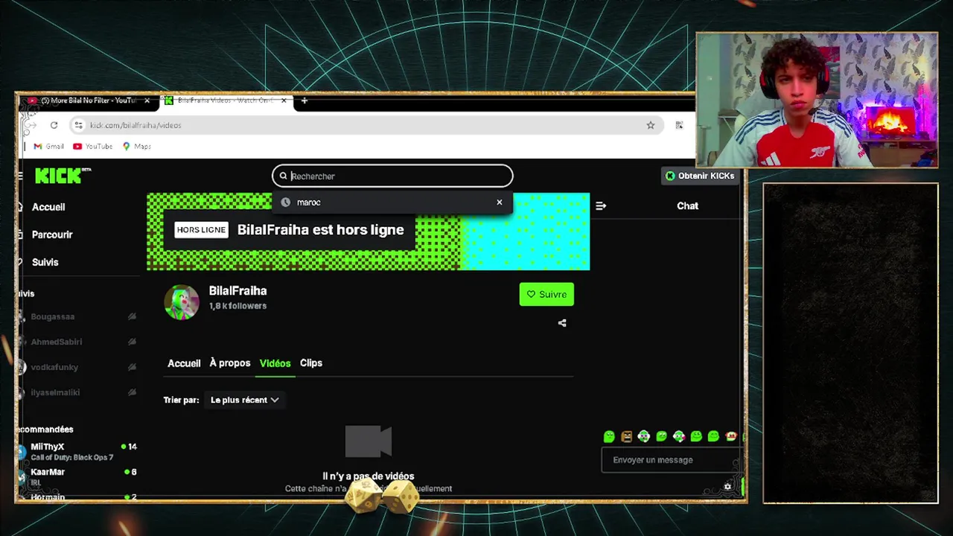Remove the 'maroc' search history entry
This screenshot has width=953, height=536.
coord(500,202)
